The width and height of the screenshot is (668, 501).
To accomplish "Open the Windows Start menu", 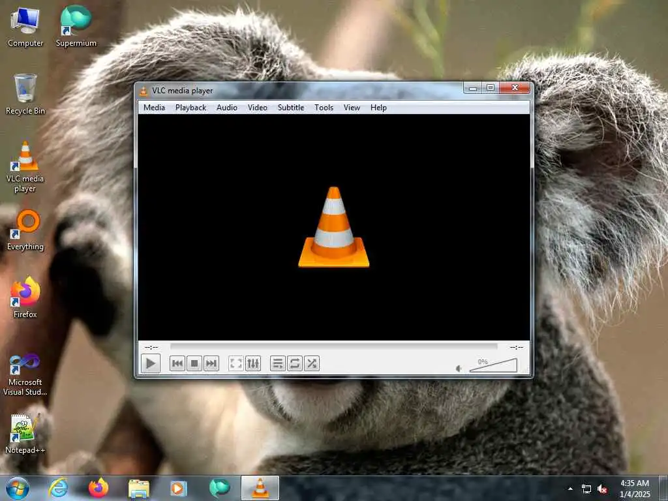I will (18, 488).
